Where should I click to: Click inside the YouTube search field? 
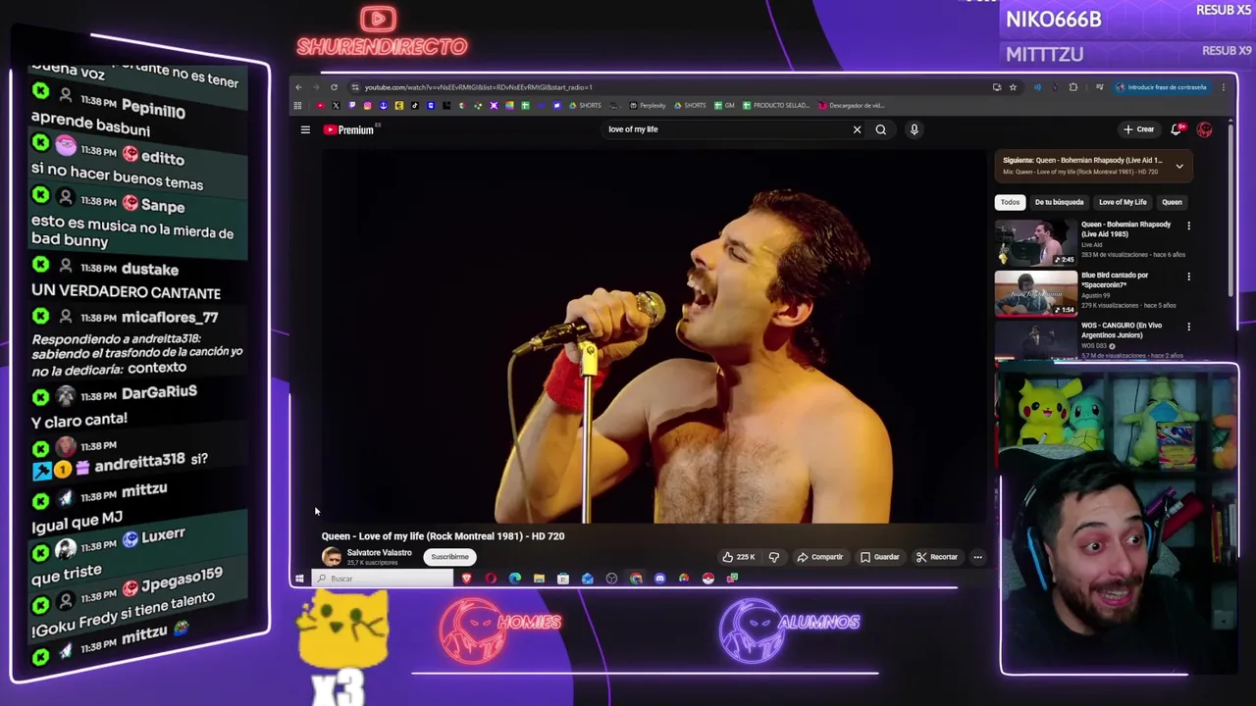point(726,129)
